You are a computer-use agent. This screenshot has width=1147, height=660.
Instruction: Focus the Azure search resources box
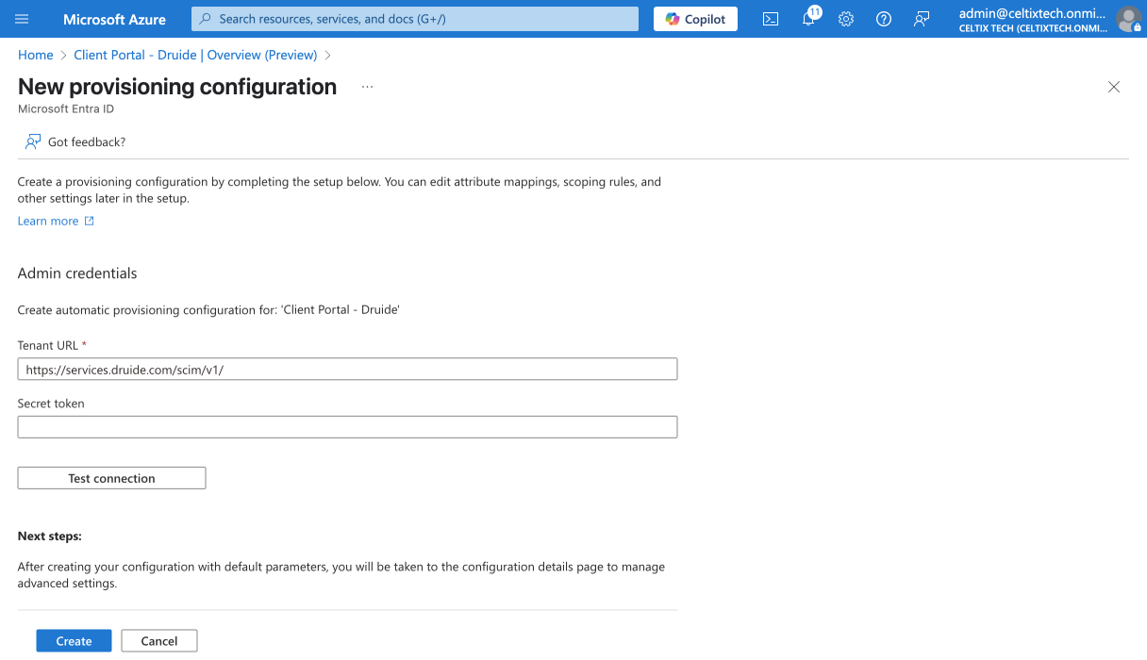point(415,19)
